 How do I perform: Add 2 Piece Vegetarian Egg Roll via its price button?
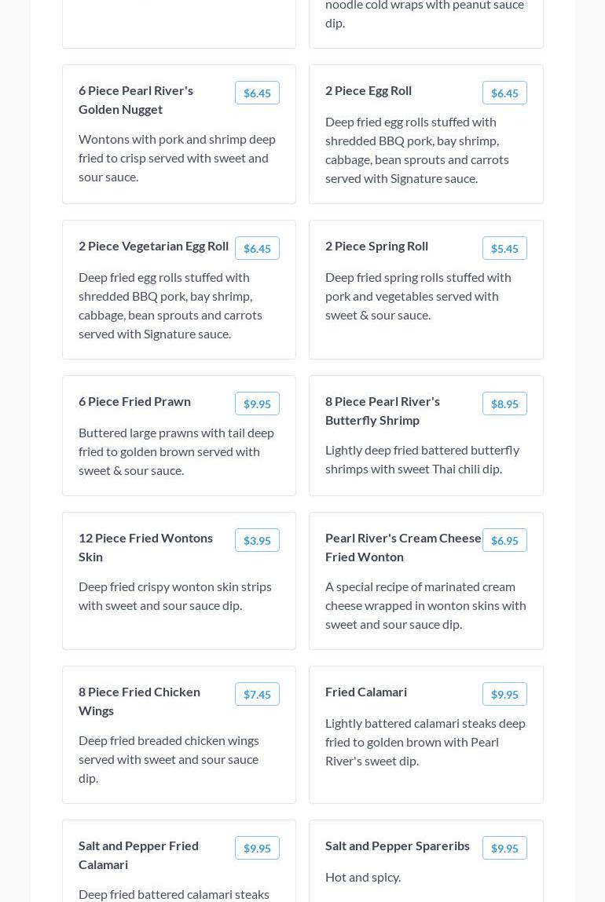point(257,248)
